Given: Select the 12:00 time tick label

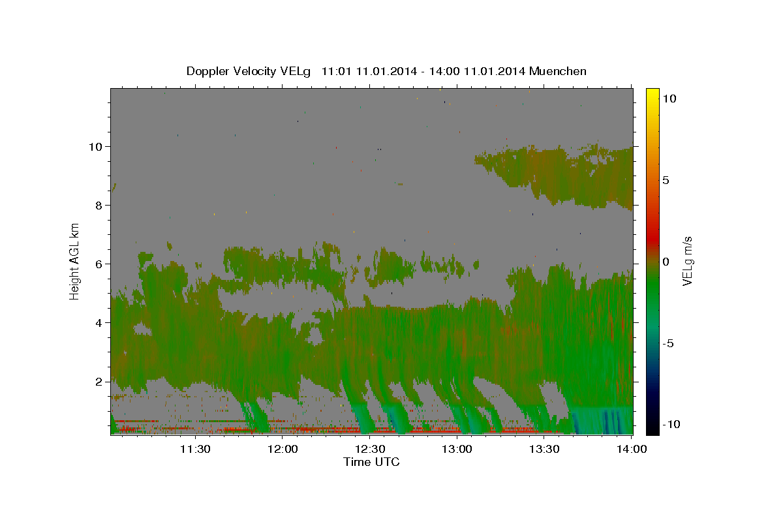Looking at the screenshot, I should [x=282, y=449].
